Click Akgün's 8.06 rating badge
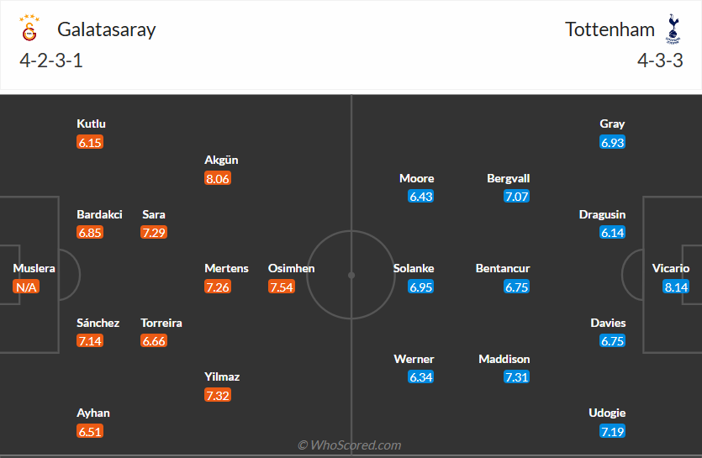The height and width of the screenshot is (458, 702). click(x=217, y=178)
